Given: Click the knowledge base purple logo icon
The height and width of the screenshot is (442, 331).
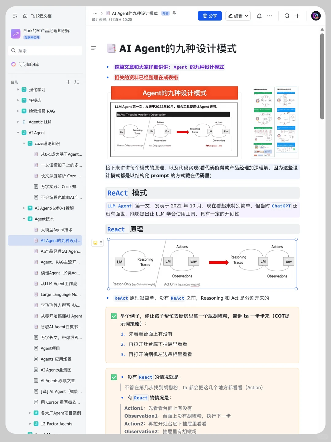Looking at the screenshot, I should coord(16,34).
